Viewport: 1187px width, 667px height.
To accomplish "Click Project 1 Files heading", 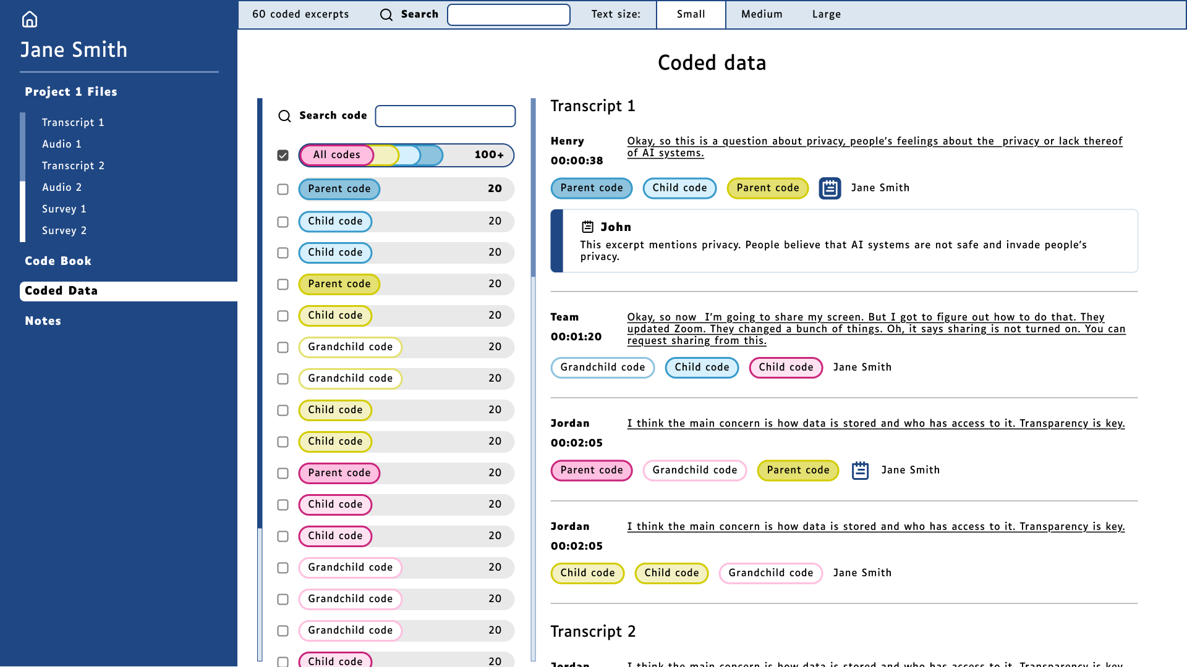I will tap(71, 92).
